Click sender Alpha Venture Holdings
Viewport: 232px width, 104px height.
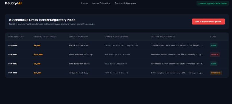click(81, 55)
